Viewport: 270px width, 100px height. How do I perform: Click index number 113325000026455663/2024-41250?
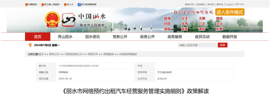pos(78,66)
